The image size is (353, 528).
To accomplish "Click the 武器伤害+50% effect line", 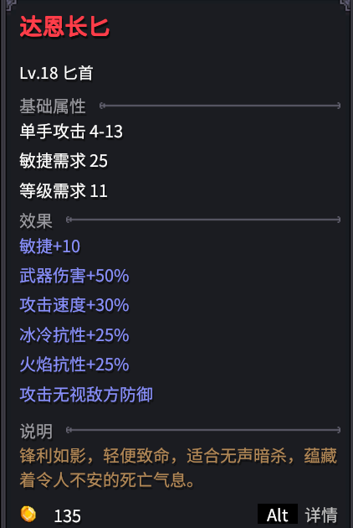I will tap(74, 276).
